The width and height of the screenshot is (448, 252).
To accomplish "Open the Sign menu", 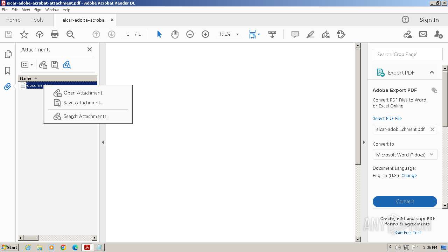I will point(37,10).
